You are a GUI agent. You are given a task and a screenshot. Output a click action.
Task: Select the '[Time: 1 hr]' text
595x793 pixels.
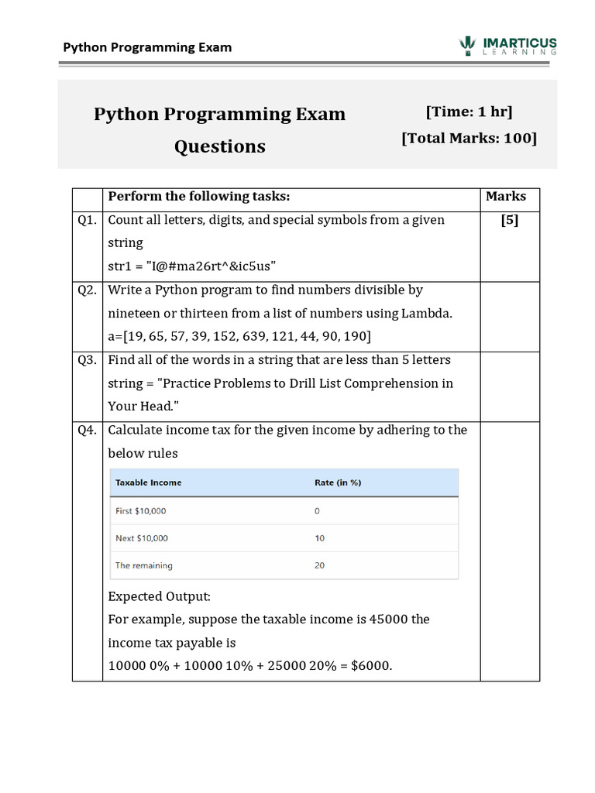pyautogui.click(x=469, y=112)
